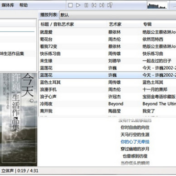Click album 一起走过的日子
The image size is (176, 176).
157,61
